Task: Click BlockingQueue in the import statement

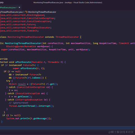Action: point(35,15)
